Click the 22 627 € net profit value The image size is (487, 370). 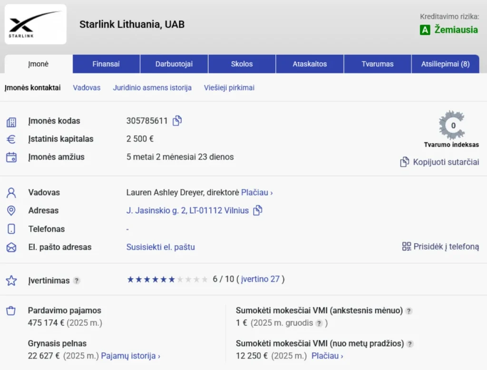pyautogui.click(x=44, y=356)
